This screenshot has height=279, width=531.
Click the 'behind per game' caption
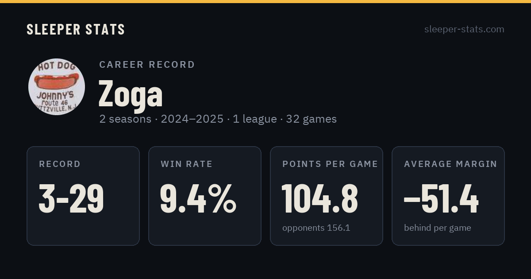[x=438, y=228]
